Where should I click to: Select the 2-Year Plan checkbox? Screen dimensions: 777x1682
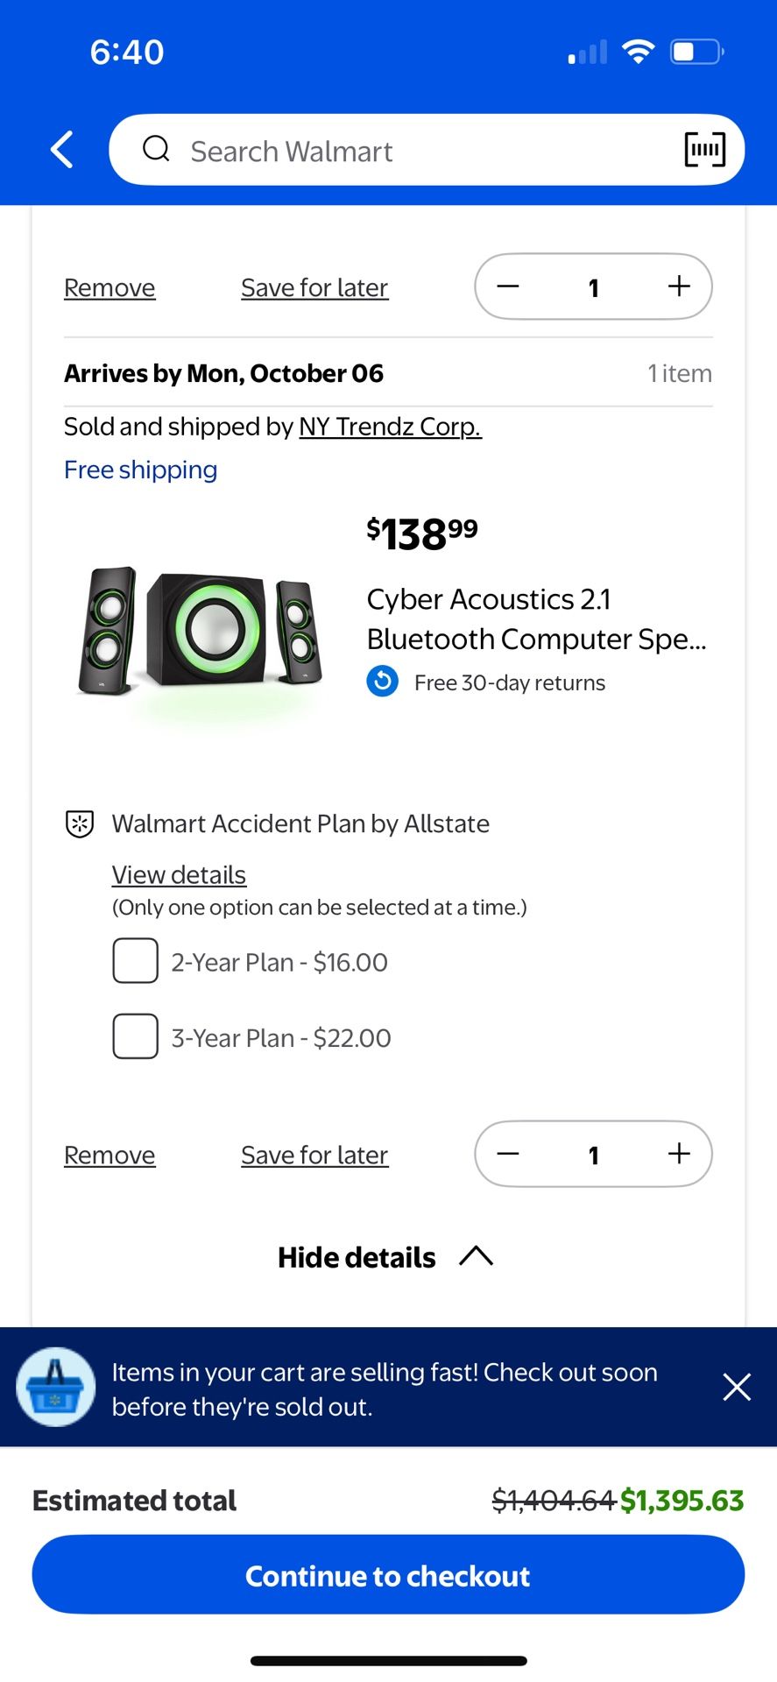[136, 961]
